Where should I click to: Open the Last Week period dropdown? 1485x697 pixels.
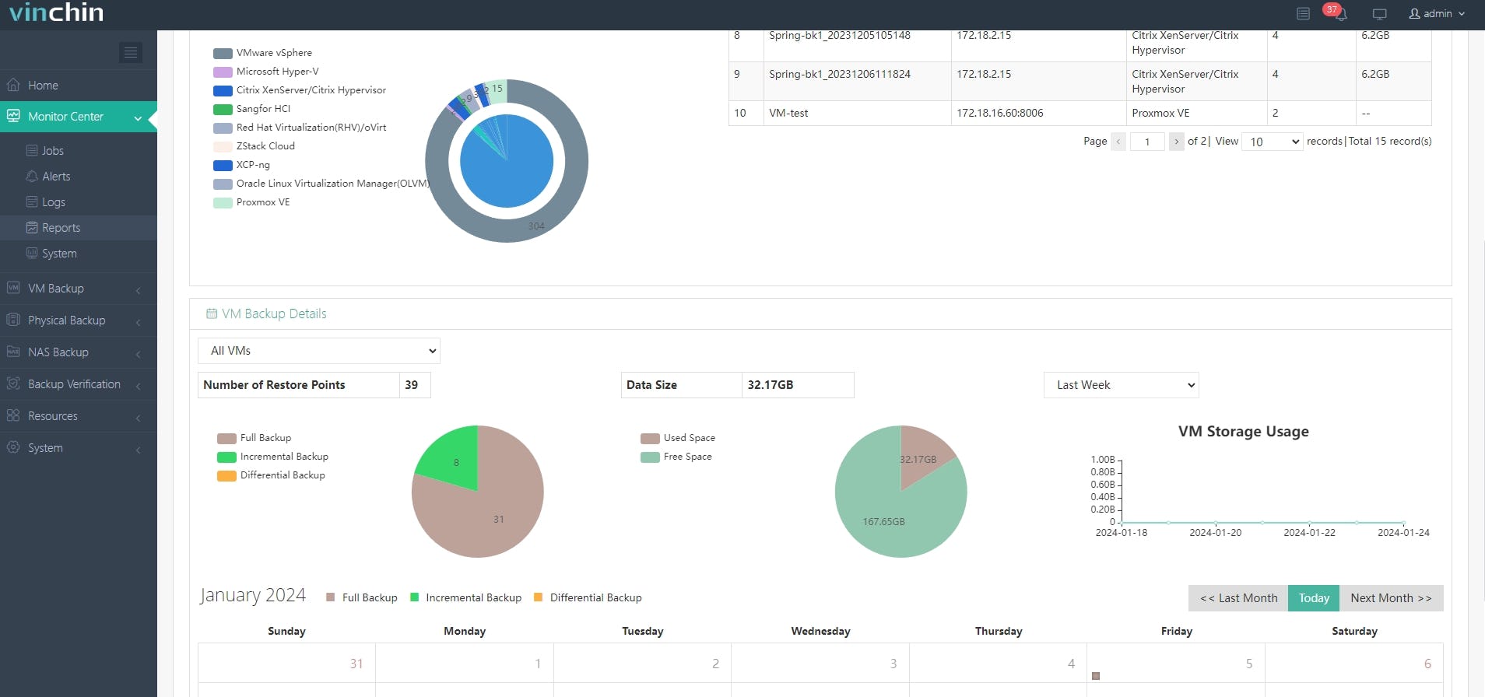1121,385
